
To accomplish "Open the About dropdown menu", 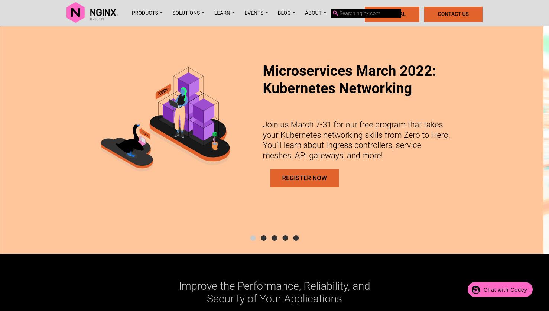I will [315, 13].
